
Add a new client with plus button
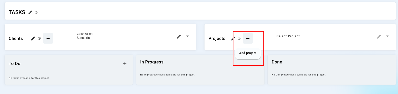48,38
